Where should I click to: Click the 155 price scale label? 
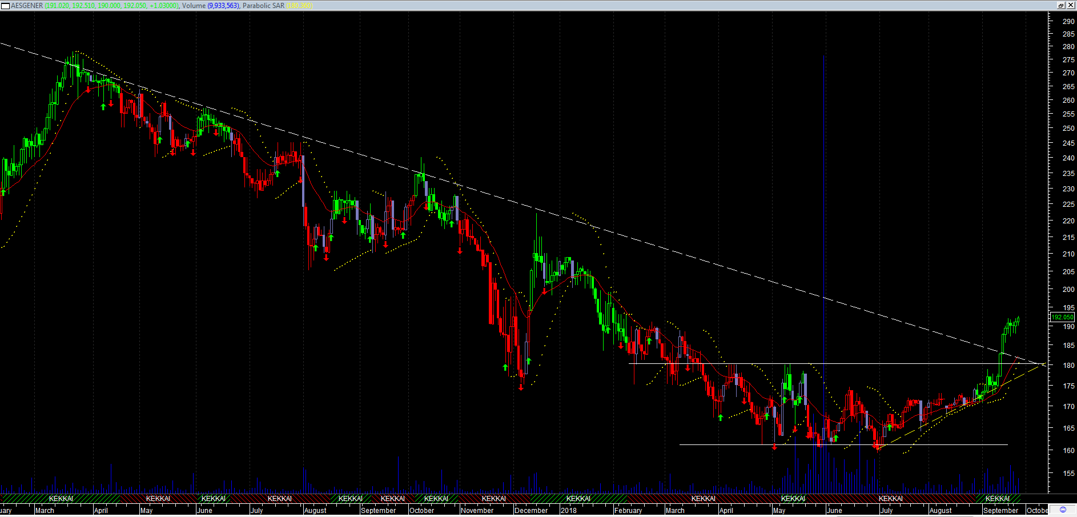point(1068,474)
